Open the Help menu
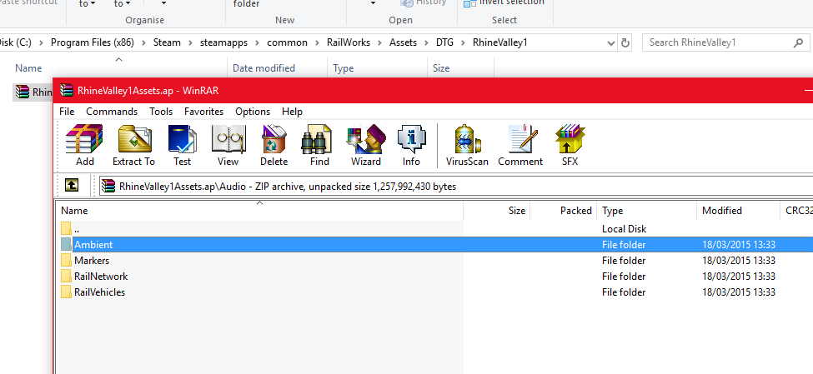Image resolution: width=813 pixels, height=374 pixels. click(x=292, y=112)
